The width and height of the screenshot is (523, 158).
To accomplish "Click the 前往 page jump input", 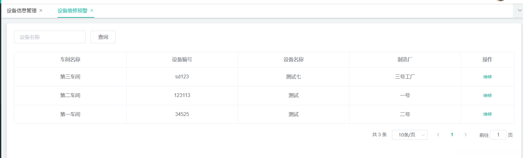I will click(x=498, y=135).
